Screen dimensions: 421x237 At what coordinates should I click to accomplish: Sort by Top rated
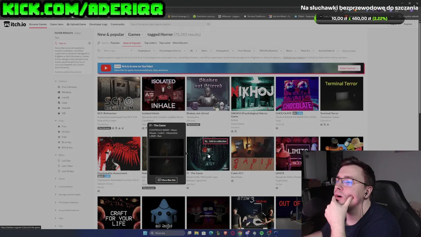pyautogui.click(x=164, y=43)
